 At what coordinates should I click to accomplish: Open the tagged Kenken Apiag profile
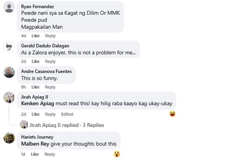click(x=37, y=103)
